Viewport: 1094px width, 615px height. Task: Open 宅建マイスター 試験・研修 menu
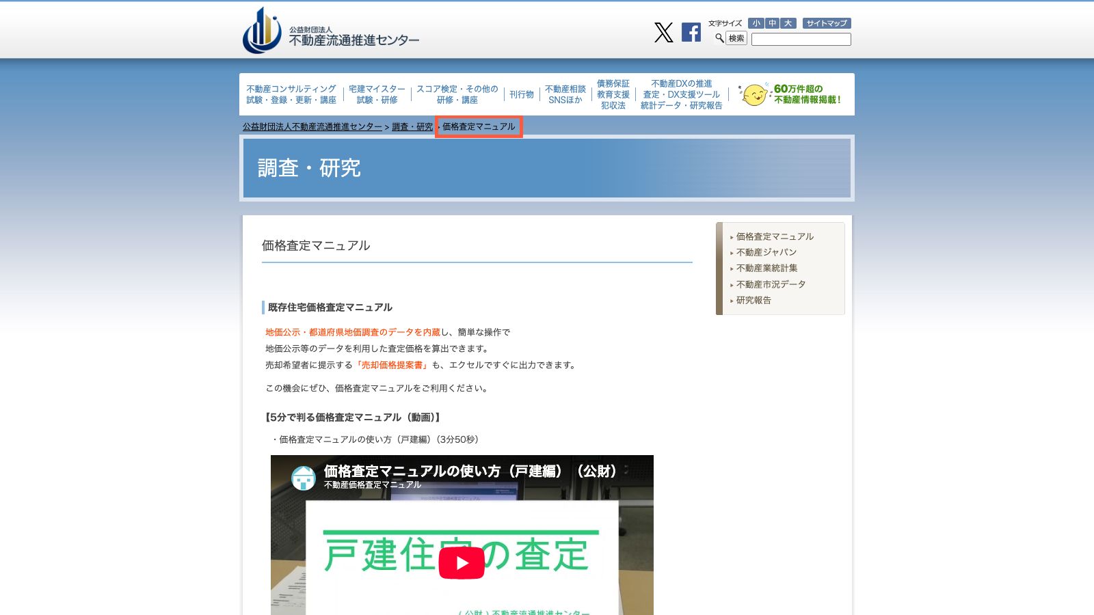[x=377, y=94]
